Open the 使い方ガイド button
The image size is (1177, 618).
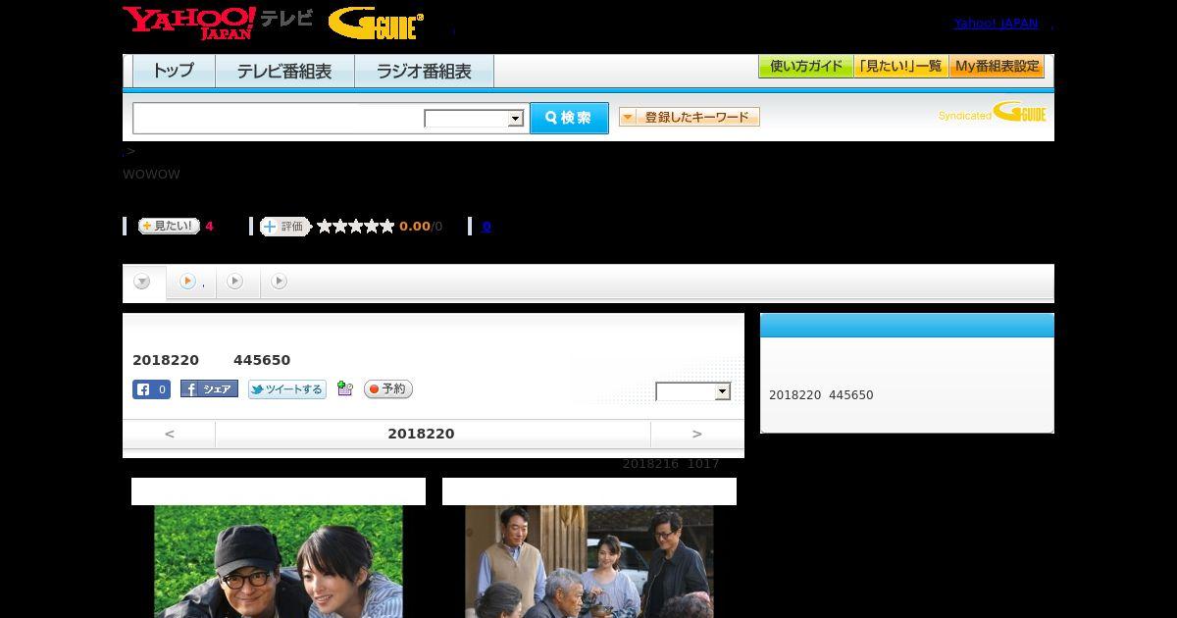(806, 67)
